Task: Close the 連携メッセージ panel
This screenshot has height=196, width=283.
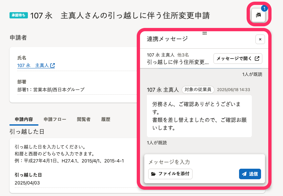Action: 260,39
